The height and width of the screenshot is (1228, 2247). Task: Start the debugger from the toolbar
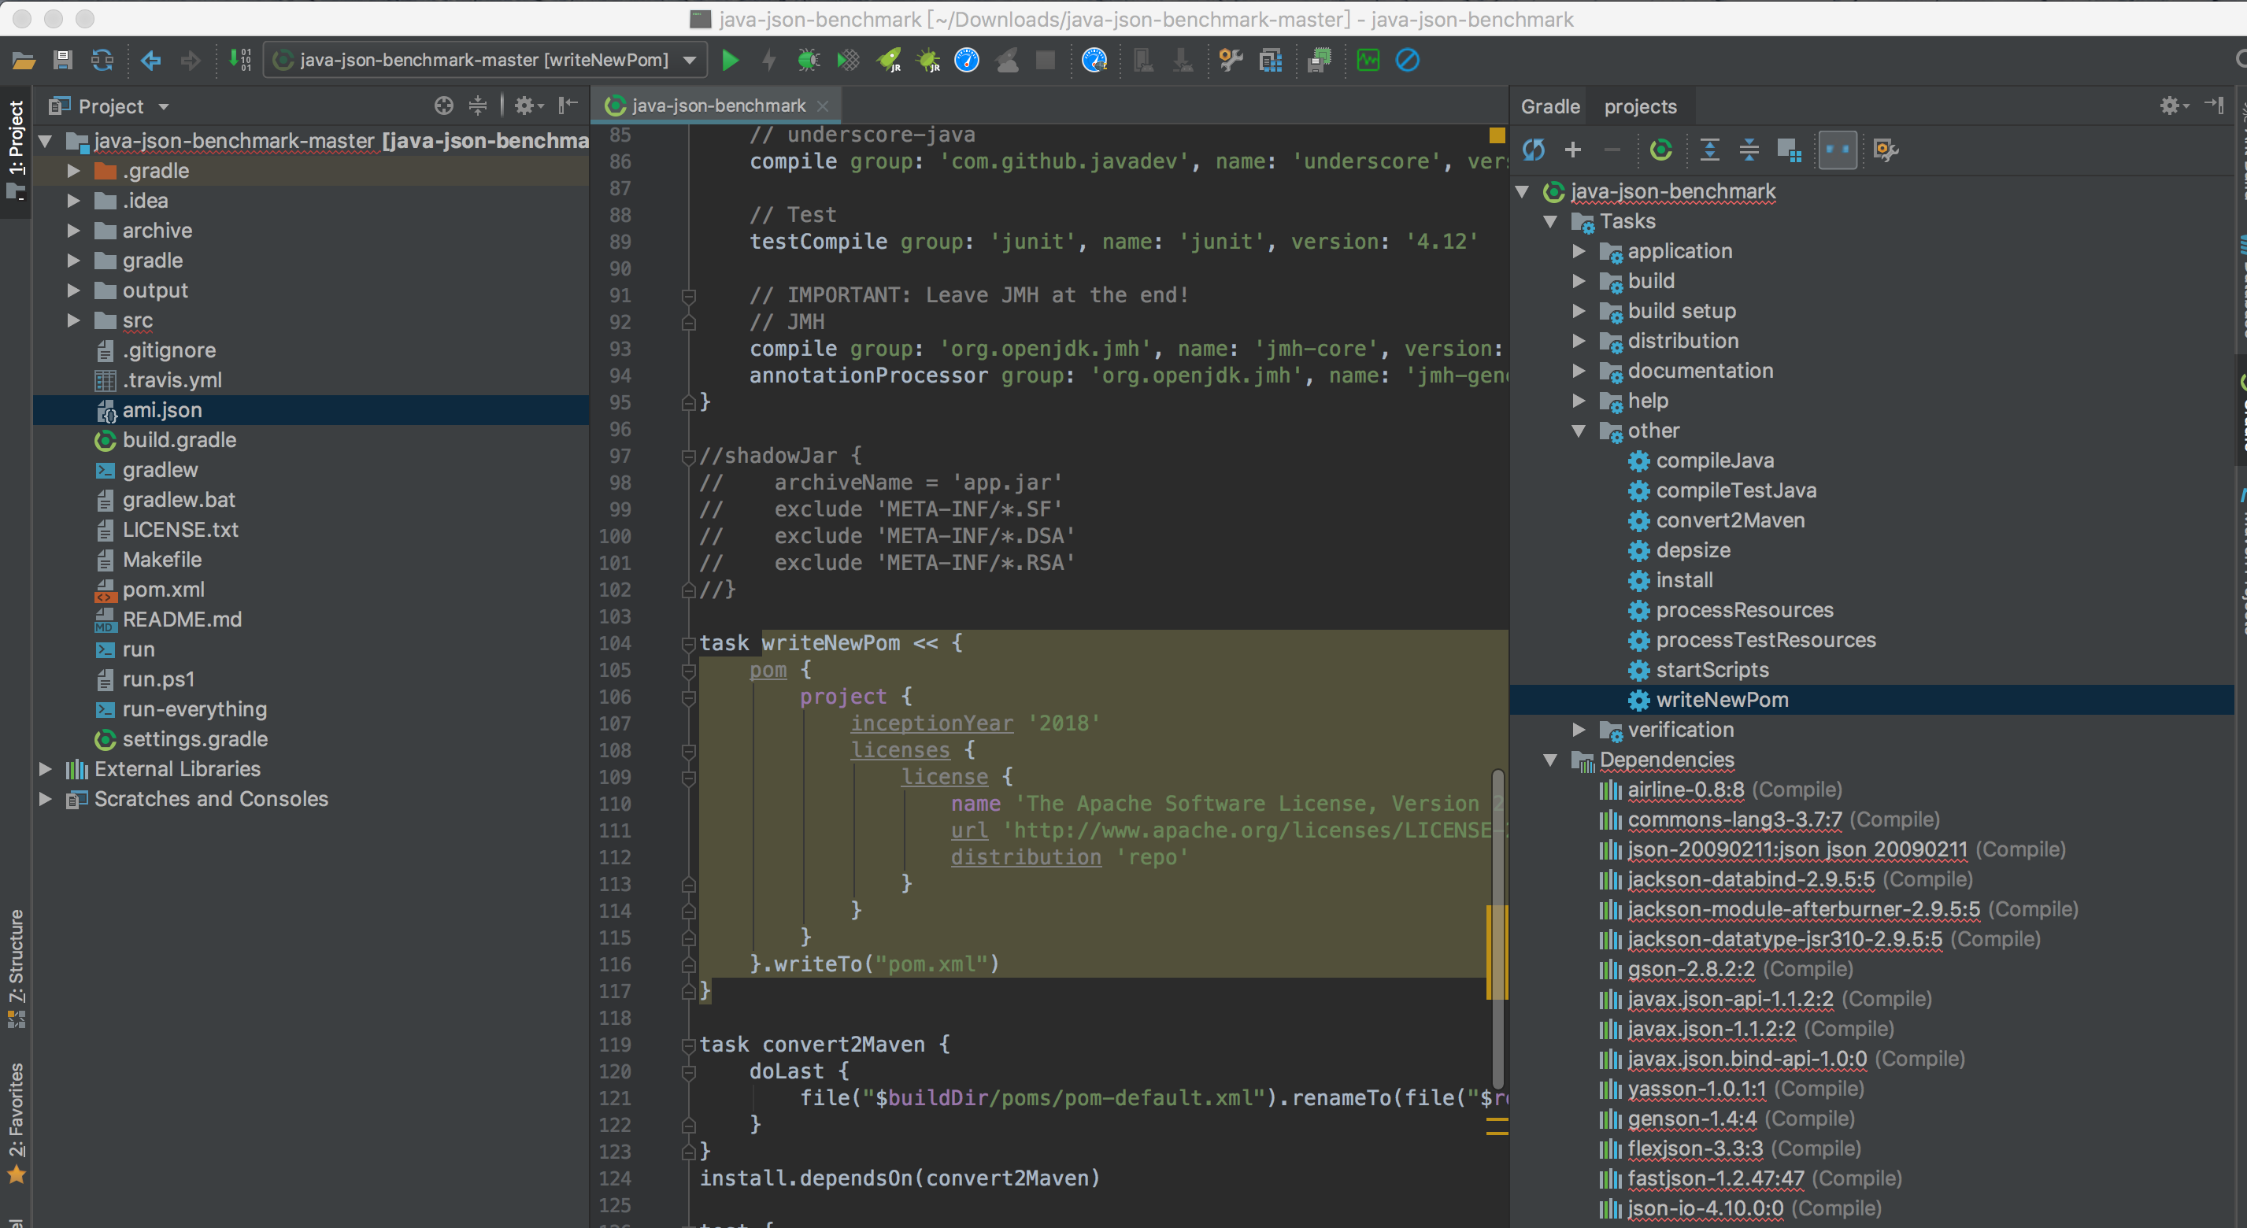807,60
